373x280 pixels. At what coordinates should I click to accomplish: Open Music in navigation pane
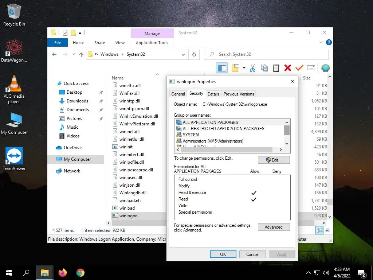pos(72,127)
